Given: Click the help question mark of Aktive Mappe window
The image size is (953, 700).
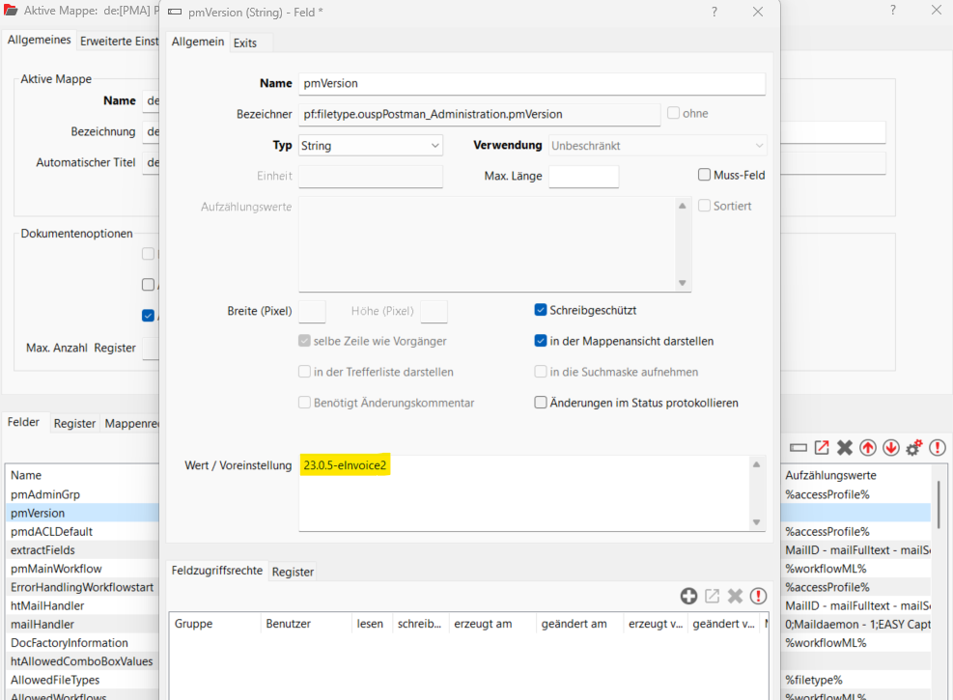Looking at the screenshot, I should (x=893, y=10).
